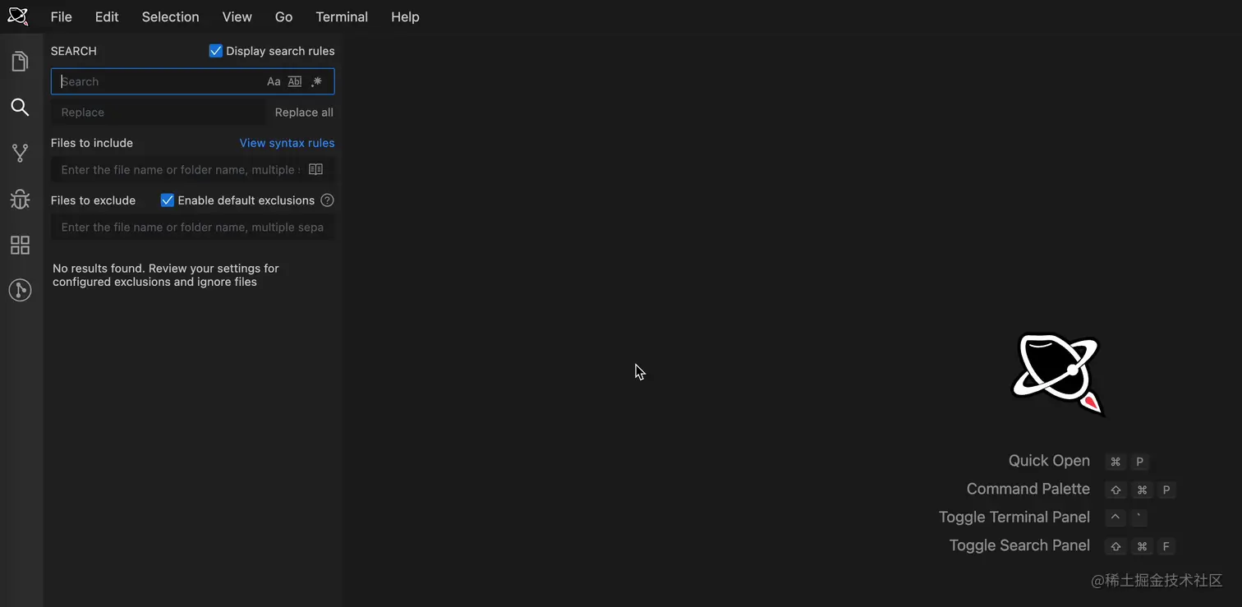
Task: Open the Explorer panel from the sidebar
Action: (x=20, y=61)
